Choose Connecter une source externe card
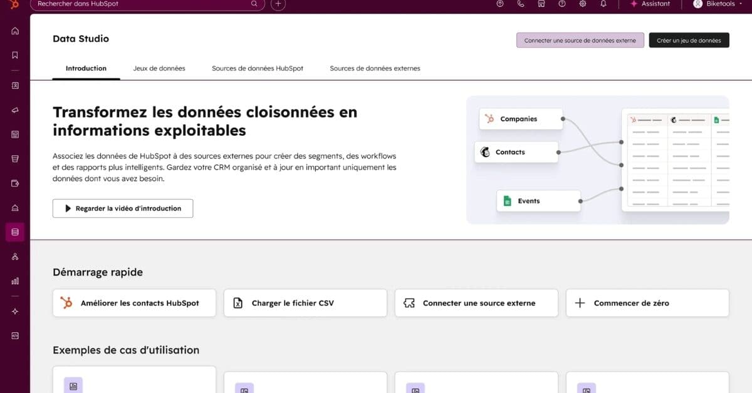 click(x=476, y=303)
